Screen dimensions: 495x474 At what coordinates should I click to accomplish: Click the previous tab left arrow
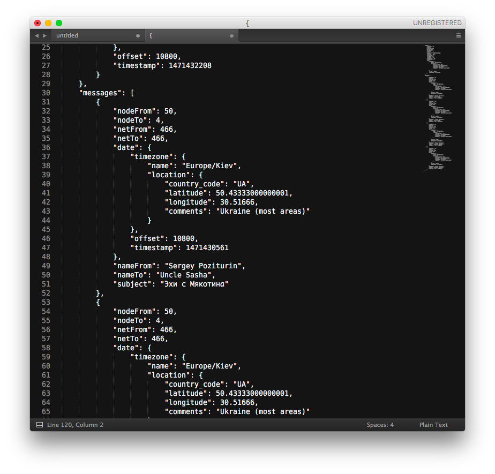tap(36, 35)
